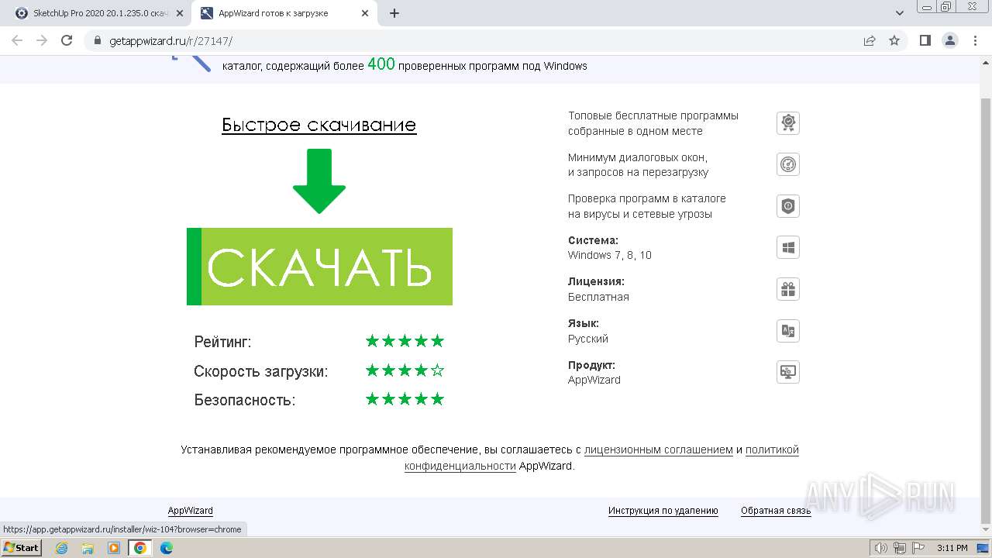Open Microsoft Edge from the taskbar

pos(167,548)
